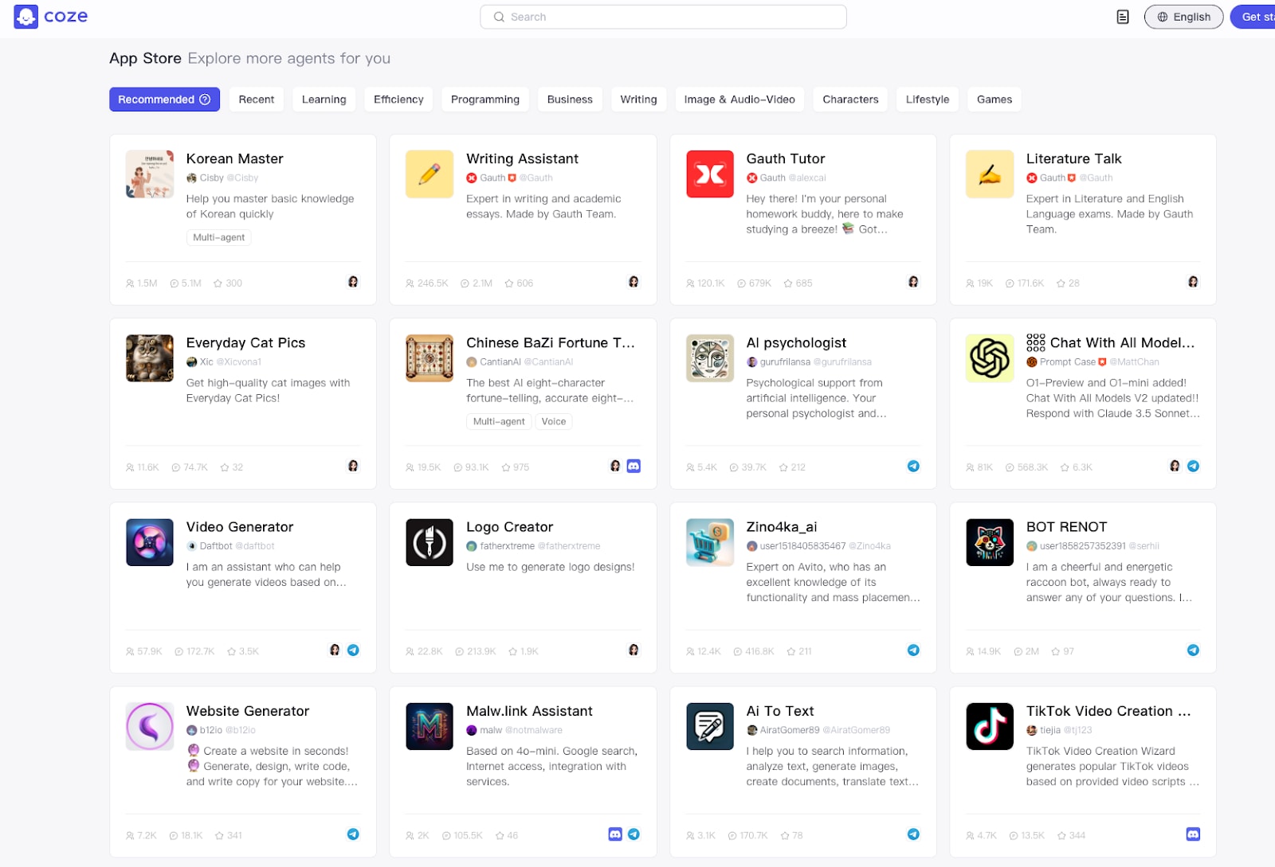
Task: Click Telegram icon on AI psychologist card
Action: click(x=913, y=466)
